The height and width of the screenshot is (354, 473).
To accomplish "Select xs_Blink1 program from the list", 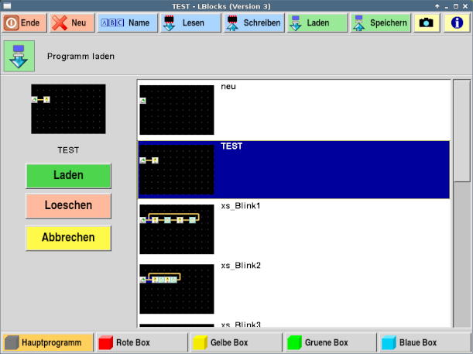I will coord(293,229).
